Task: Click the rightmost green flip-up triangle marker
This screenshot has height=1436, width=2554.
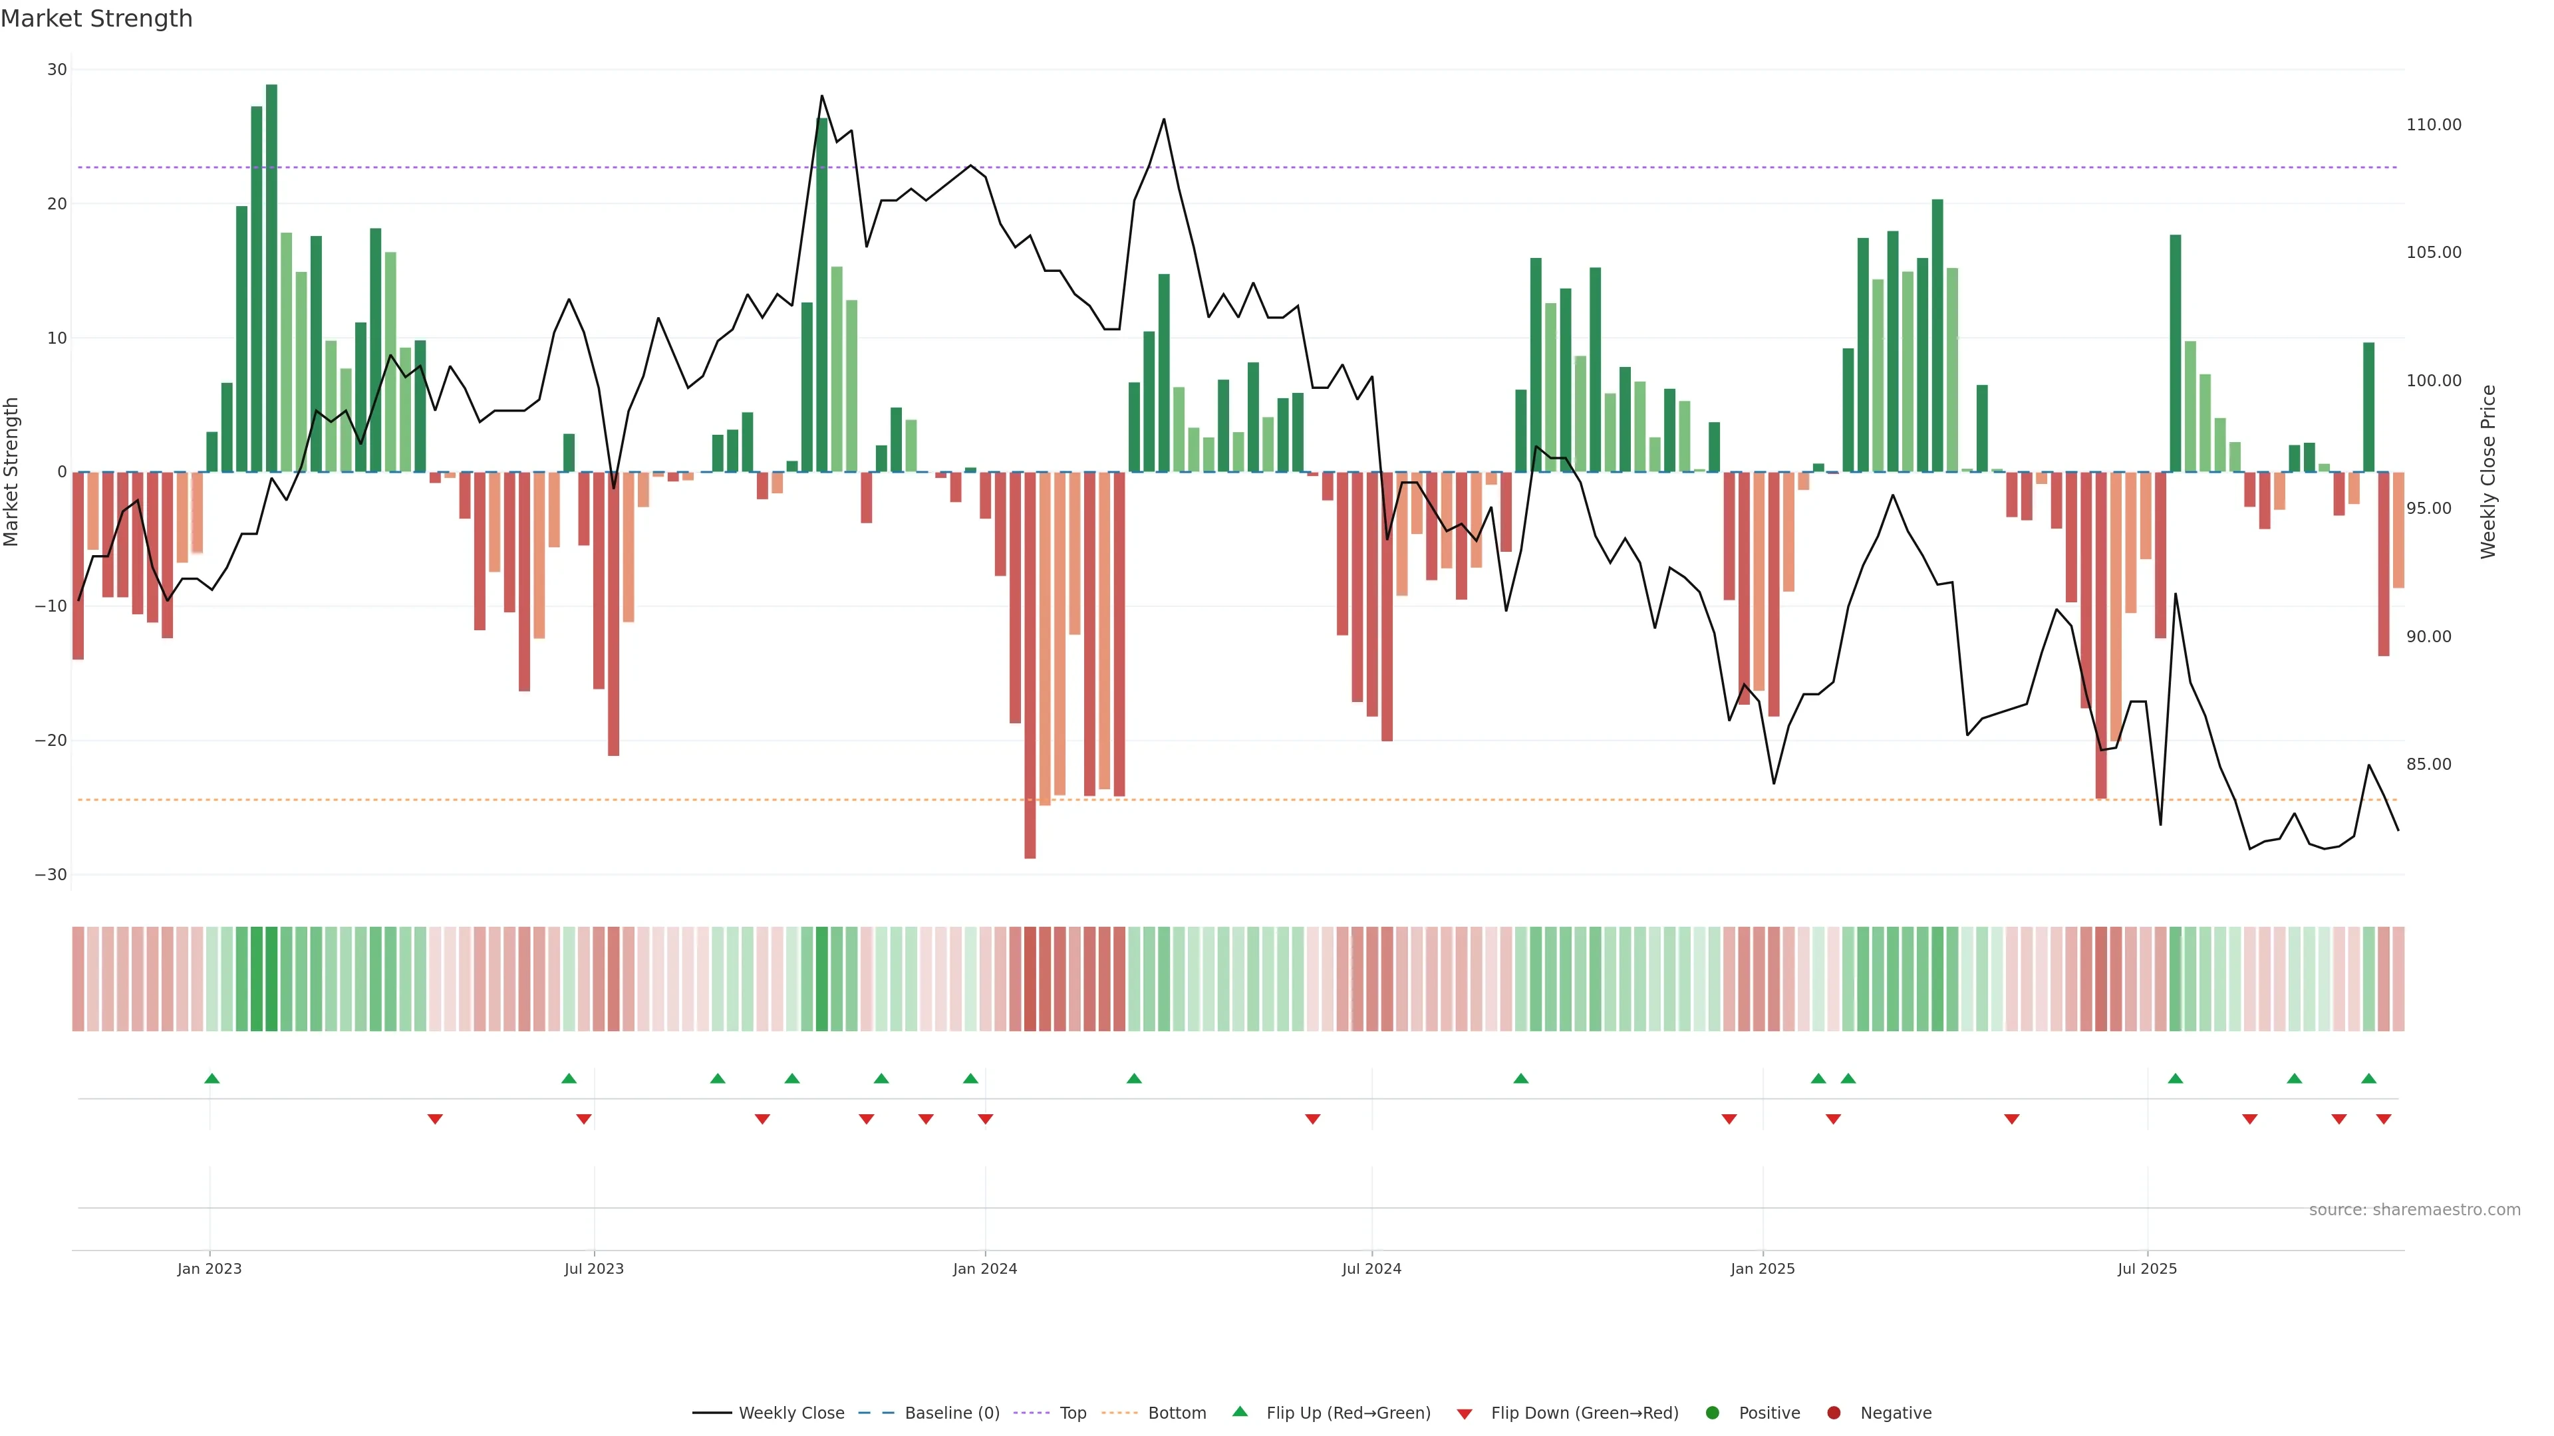Action: 2368,1078
